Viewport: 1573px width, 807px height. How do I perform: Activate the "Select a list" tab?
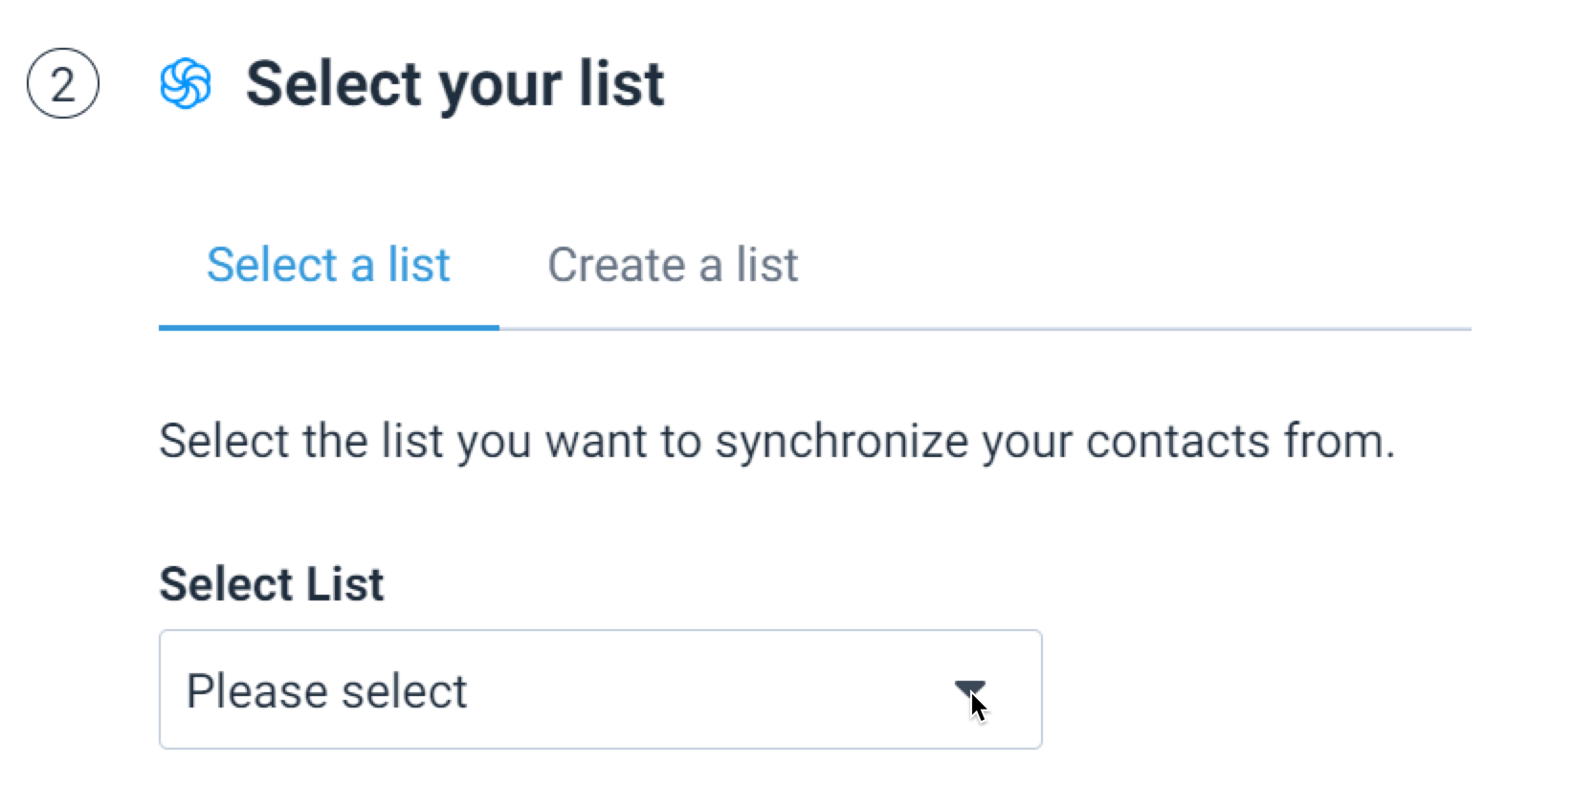point(328,265)
